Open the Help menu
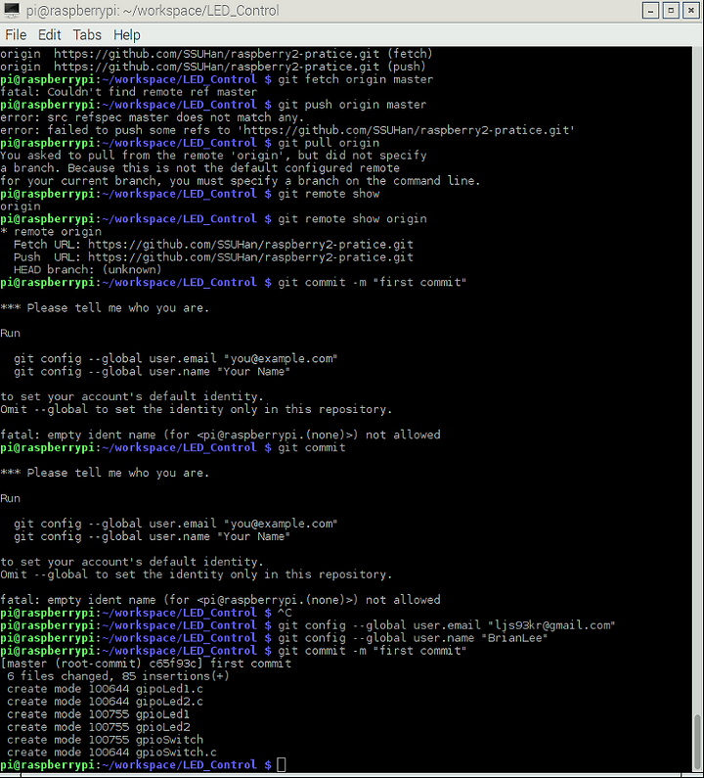Screen dimensions: 704x778 (127, 34)
